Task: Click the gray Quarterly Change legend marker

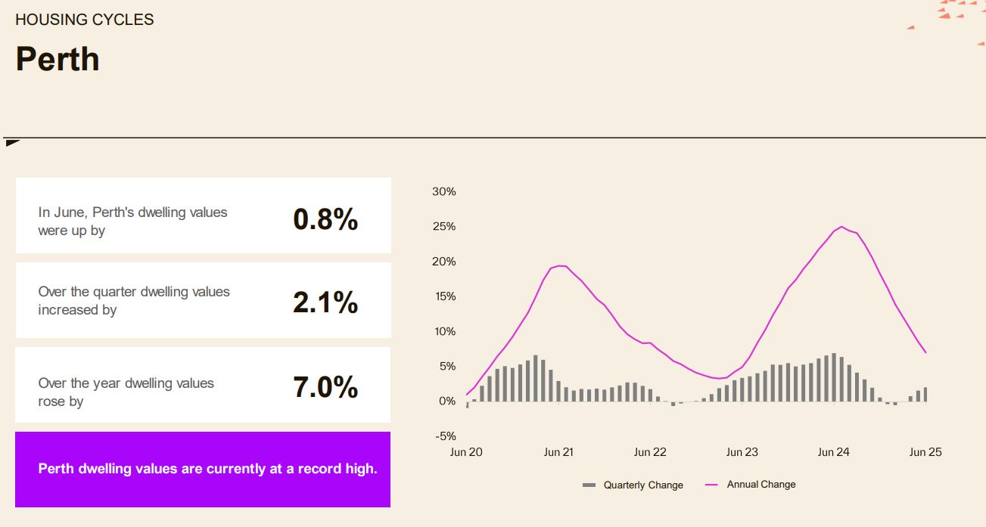Action: (589, 485)
